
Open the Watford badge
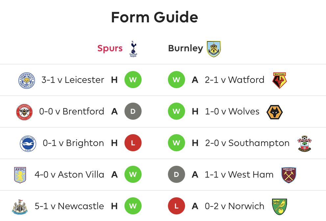280,80
